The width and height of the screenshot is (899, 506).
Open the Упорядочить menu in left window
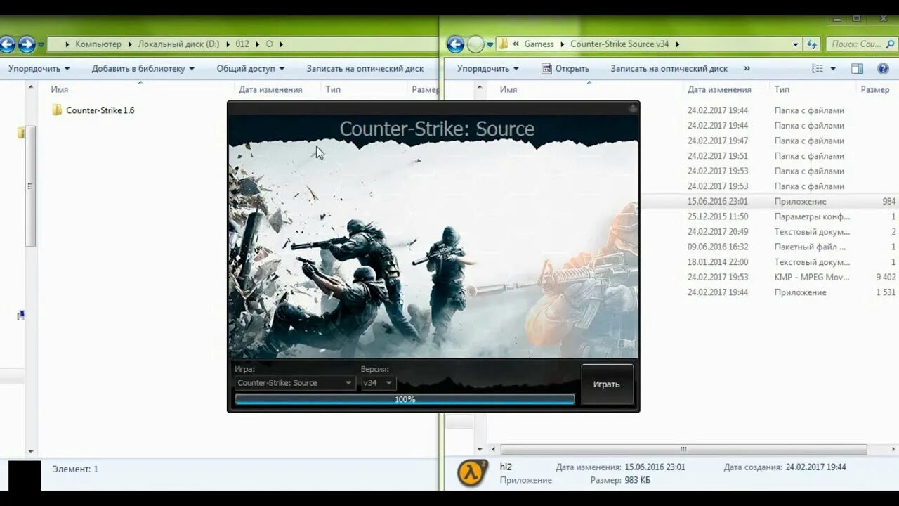pos(39,68)
